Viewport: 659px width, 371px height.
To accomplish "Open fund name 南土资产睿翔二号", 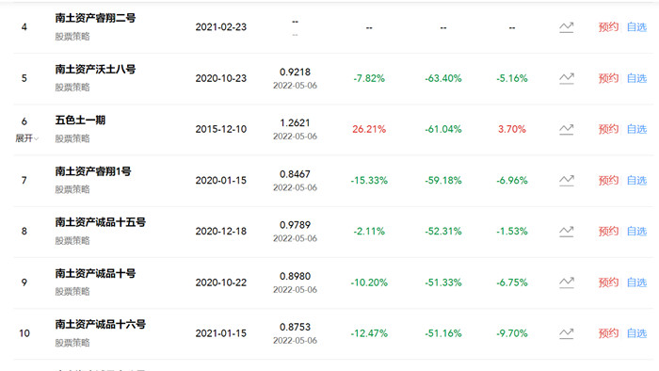I will click(95, 18).
